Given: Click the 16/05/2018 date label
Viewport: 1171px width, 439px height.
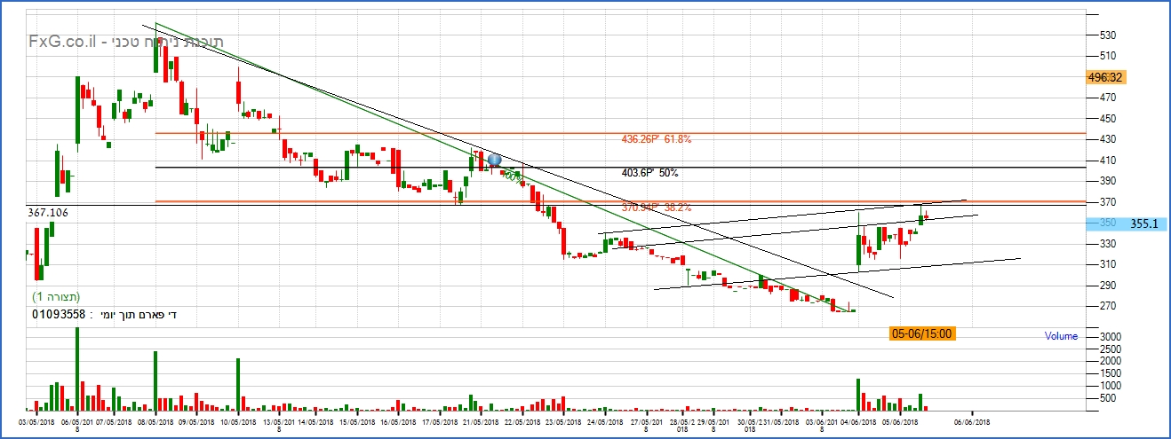Looking at the screenshot, I should 398,422.
